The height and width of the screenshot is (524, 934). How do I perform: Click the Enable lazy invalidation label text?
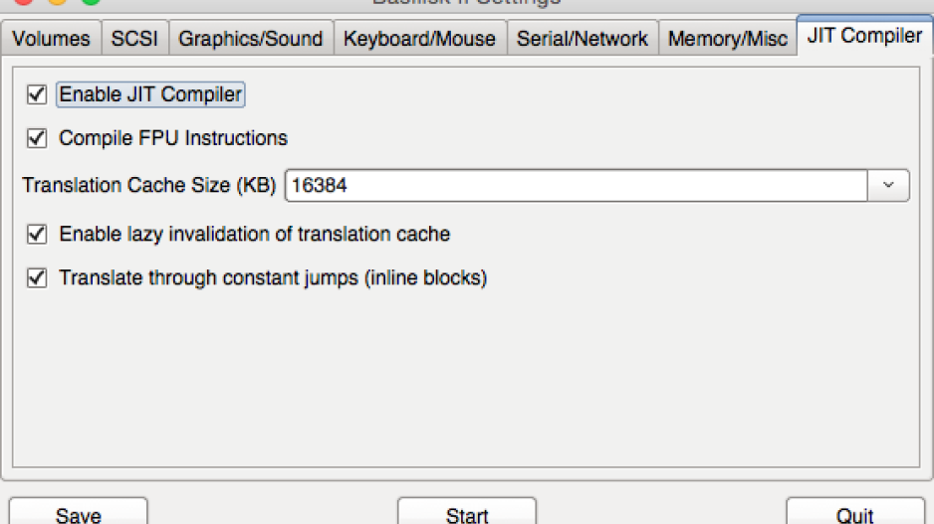[254, 234]
